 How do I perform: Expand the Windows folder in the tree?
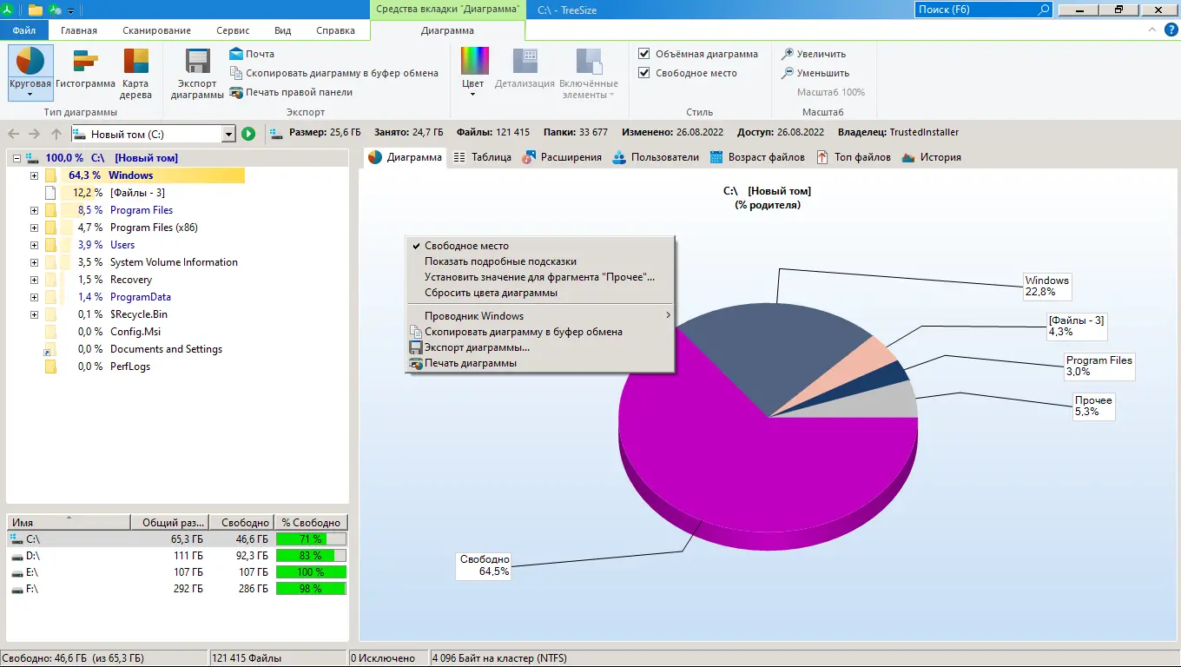pos(32,175)
